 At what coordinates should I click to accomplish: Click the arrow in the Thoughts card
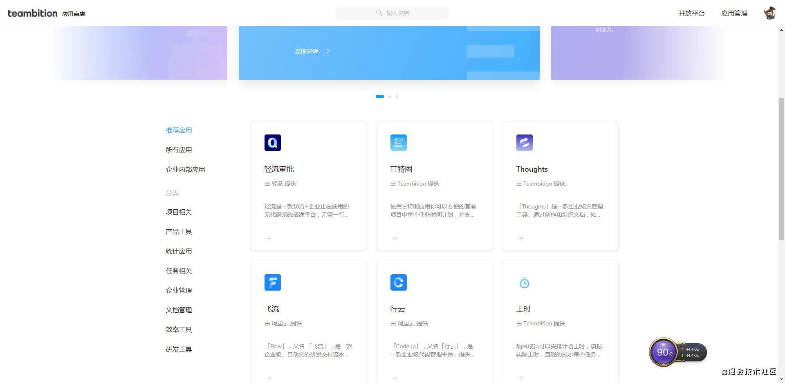coord(520,238)
